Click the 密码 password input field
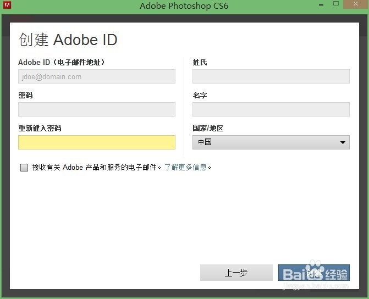The height and width of the screenshot is (299, 369). 97,109
